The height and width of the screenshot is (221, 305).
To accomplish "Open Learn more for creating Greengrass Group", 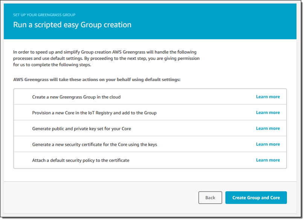I will tap(268, 97).
